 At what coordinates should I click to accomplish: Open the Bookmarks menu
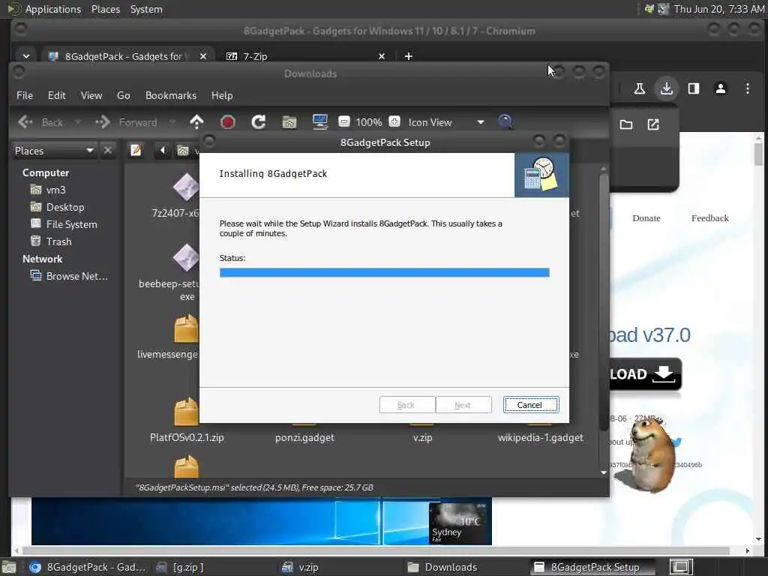[x=171, y=95]
